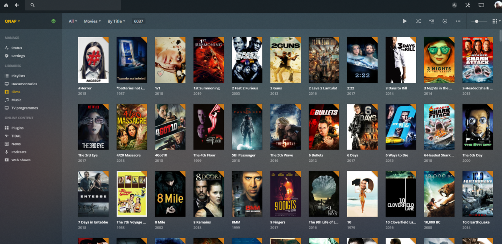This screenshot has width=502, height=244.
Task: Open The 6th Day poster
Action: pos(478,127)
